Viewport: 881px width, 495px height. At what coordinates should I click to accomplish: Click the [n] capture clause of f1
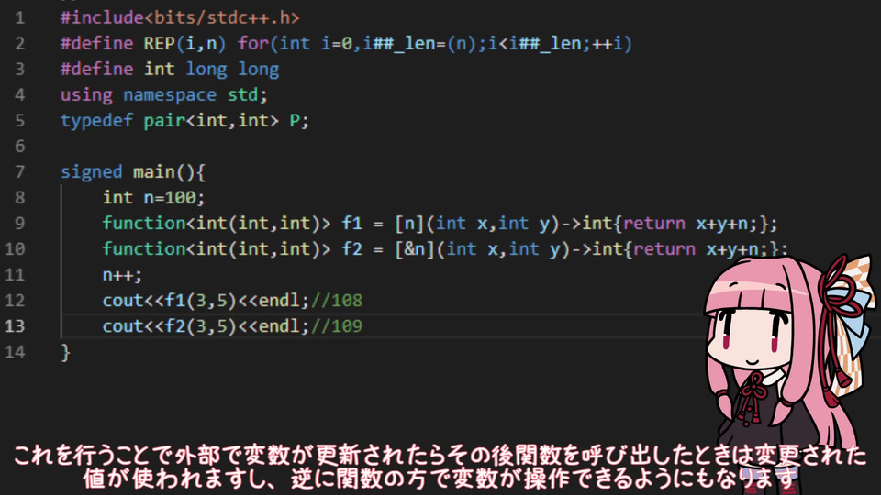pos(409,224)
